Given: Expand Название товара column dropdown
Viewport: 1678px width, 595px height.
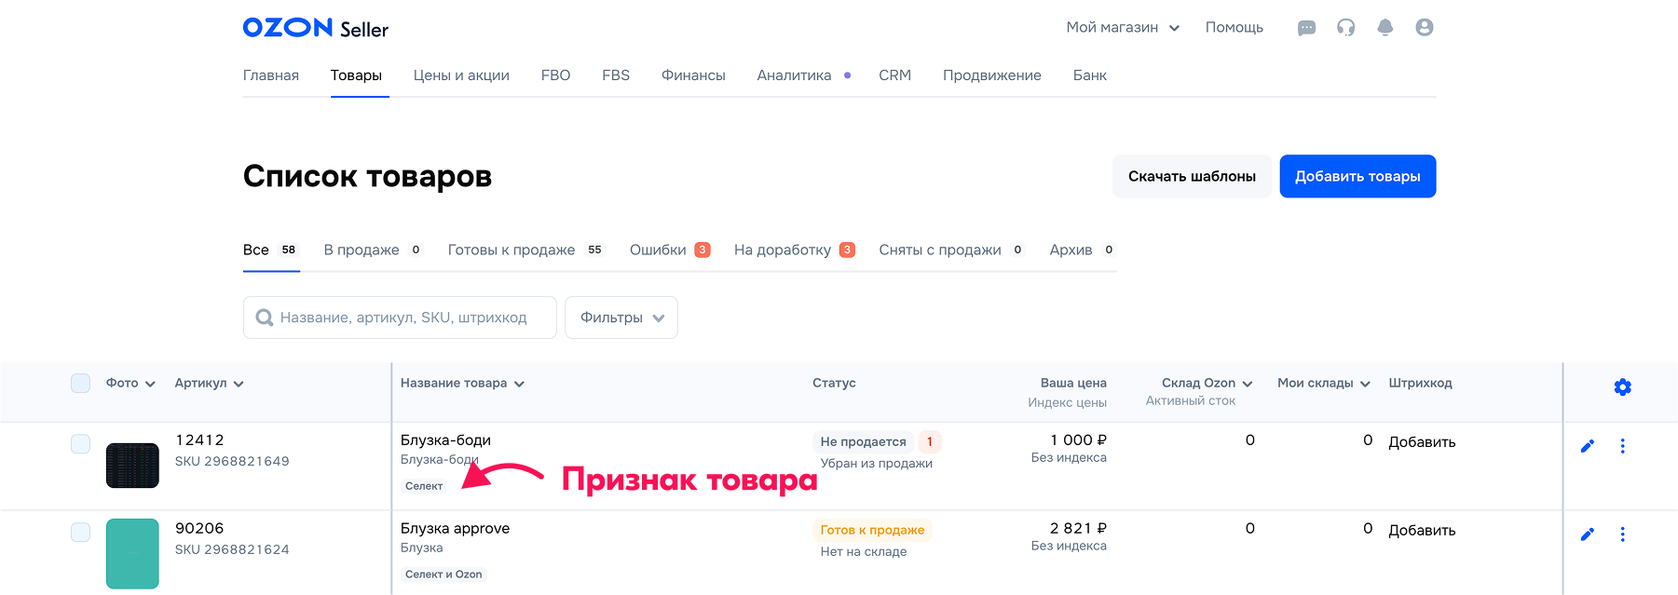Looking at the screenshot, I should pos(519,384).
